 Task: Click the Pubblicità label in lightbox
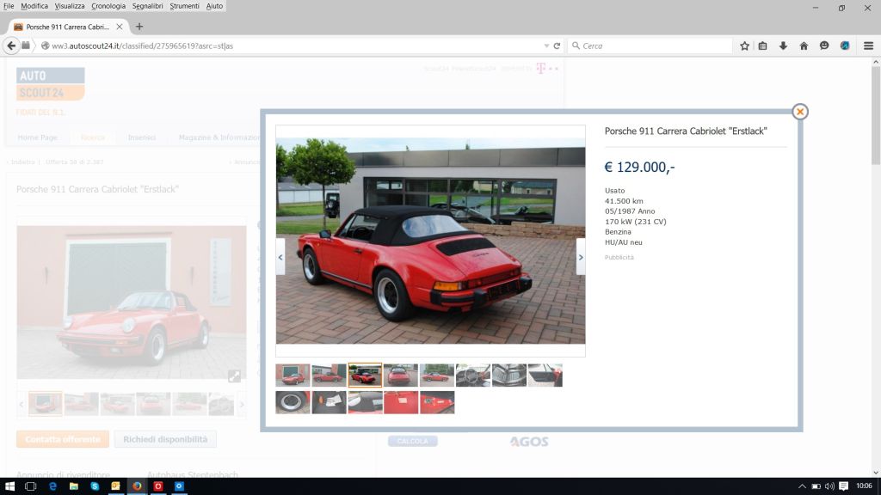click(619, 257)
